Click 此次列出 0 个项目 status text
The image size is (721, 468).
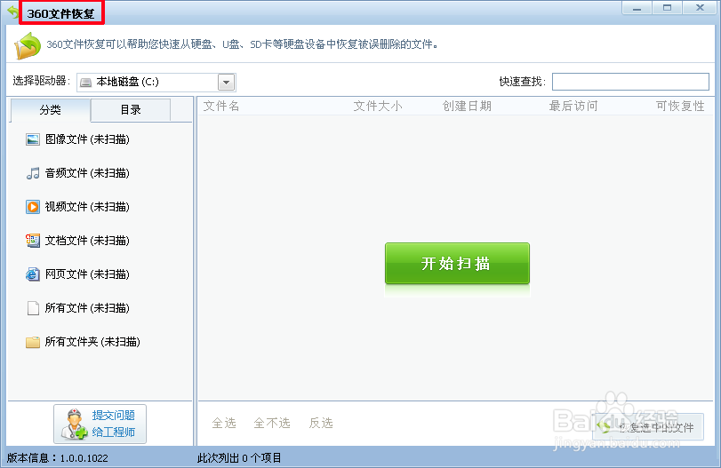tap(239, 458)
